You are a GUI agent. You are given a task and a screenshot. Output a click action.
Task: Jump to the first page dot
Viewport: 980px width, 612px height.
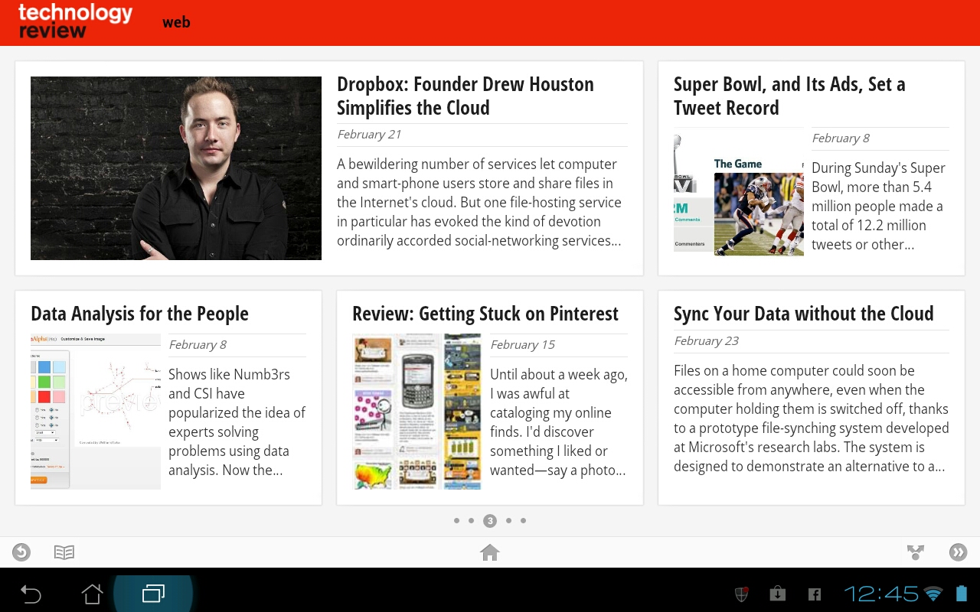click(457, 521)
